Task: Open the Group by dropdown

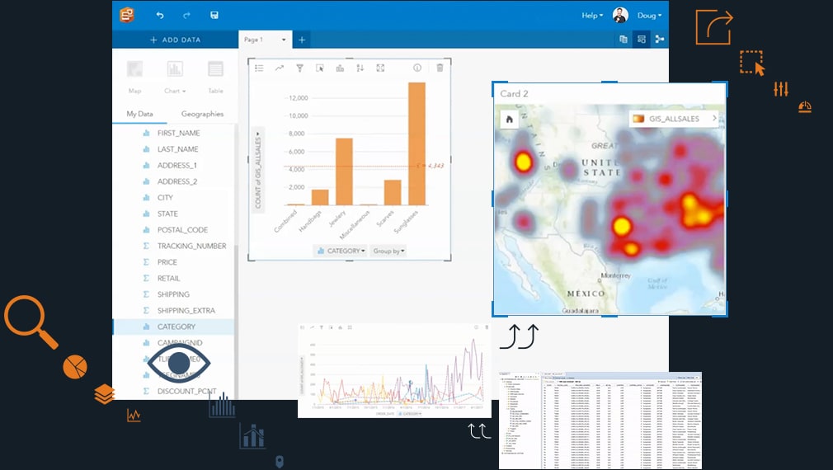Action: (x=388, y=251)
